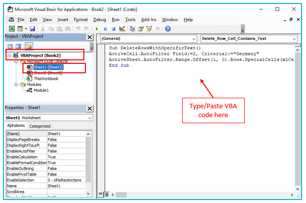The width and height of the screenshot is (306, 203).
Task: Click the Paste toolbar icon
Action: click(59, 29)
